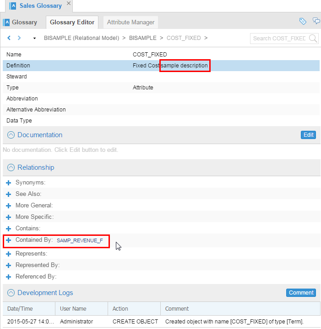This screenshot has width=321, height=329.
Task: Add a Represents relationship
Action: point(9,254)
